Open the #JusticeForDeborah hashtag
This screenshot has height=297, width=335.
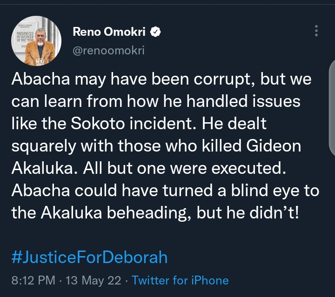89,257
